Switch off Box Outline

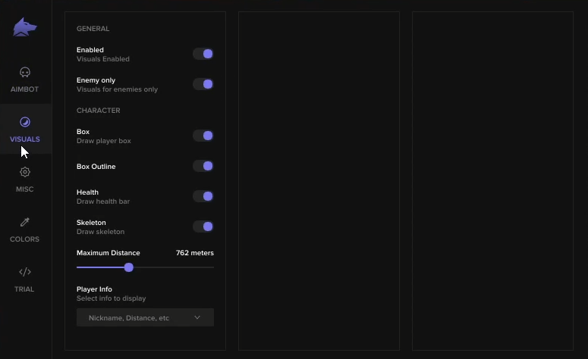click(x=203, y=166)
